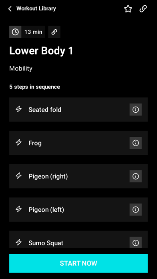The height and width of the screenshot is (279, 157).
Task: Tap the lightning bolt icon beside Frog
Action: tap(19, 142)
